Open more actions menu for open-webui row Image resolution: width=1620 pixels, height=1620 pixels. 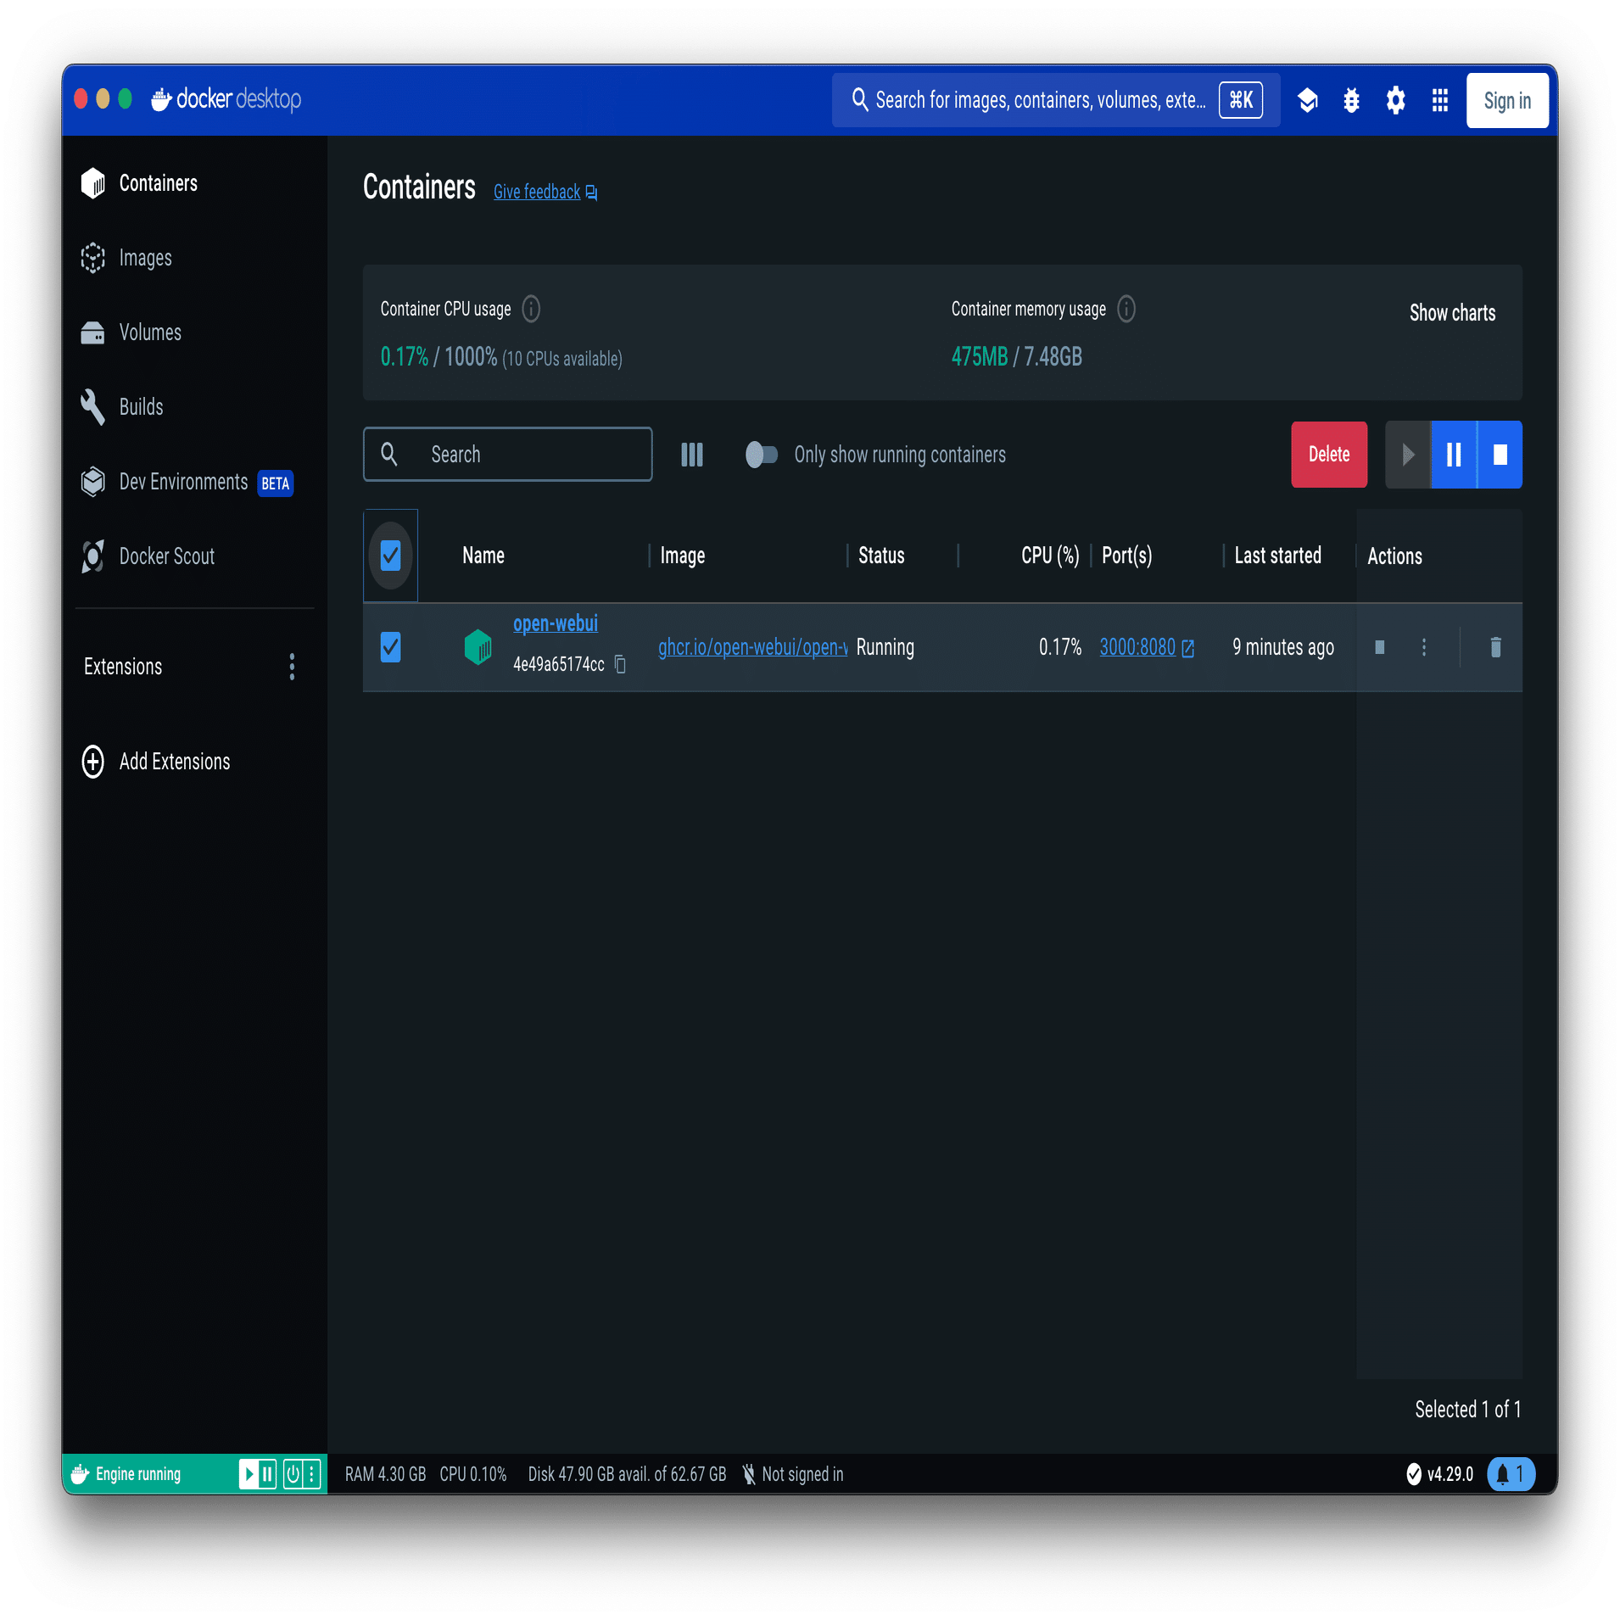pos(1423,647)
